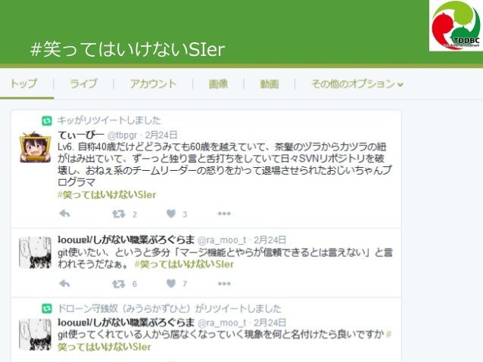This screenshot has width=483, height=362.
Task: Open the 画像 tab
Action: coord(218,84)
